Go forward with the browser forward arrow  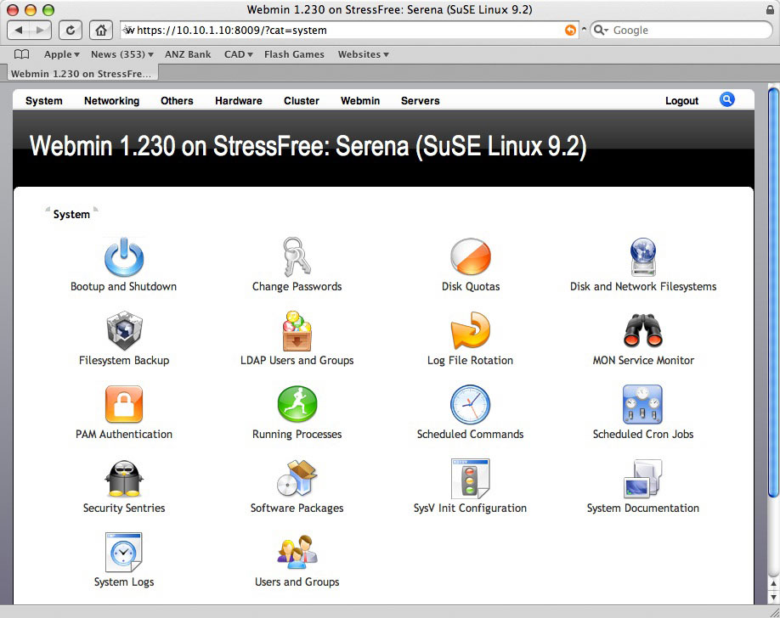pos(40,31)
